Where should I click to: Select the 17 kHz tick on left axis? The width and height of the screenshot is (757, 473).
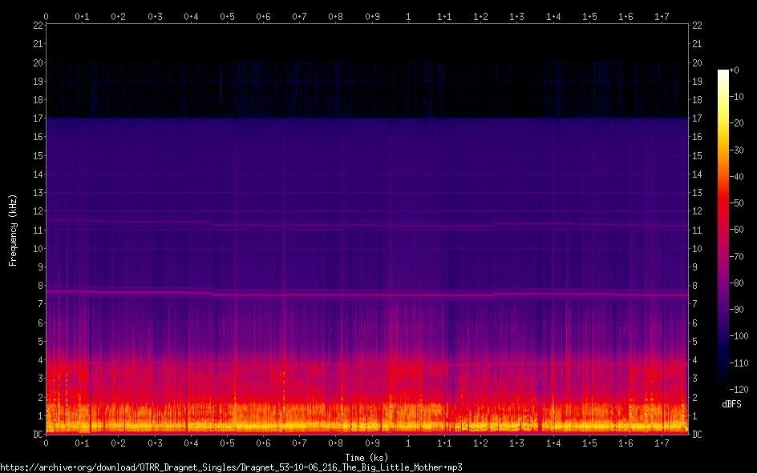coord(38,118)
